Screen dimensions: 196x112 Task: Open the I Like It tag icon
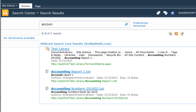click(x=158, y=13)
